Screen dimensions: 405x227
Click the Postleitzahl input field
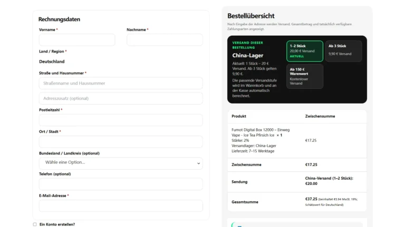click(x=121, y=120)
